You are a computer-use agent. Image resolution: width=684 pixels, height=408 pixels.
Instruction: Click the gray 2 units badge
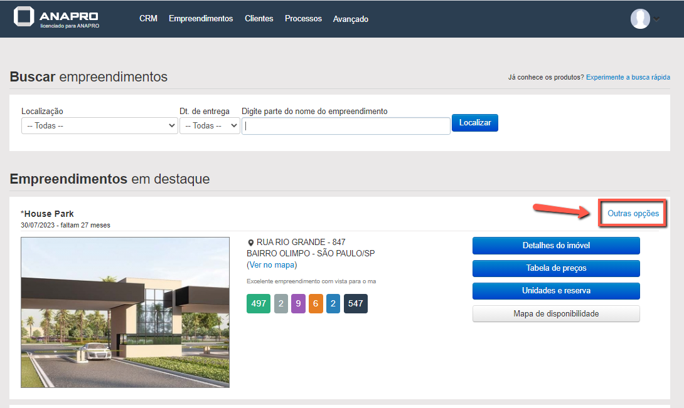point(281,303)
